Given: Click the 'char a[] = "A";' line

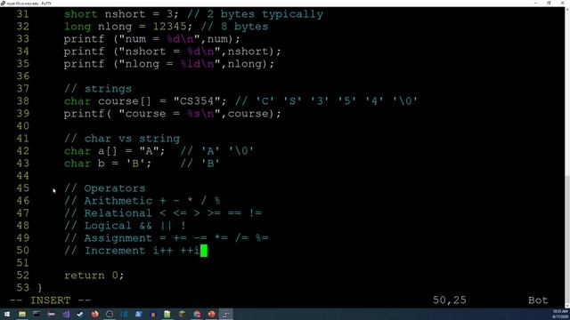Looking at the screenshot, I should [159, 151].
